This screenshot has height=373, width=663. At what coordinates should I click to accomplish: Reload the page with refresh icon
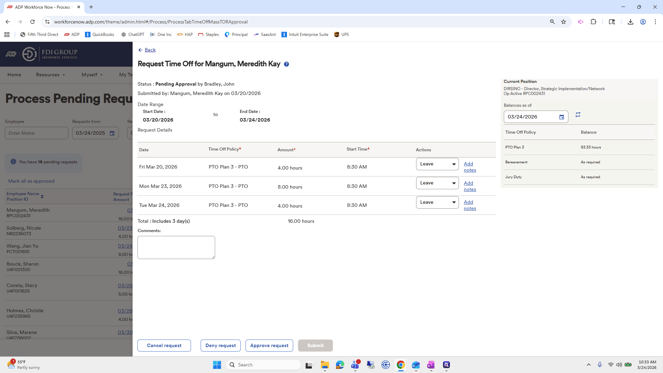(x=32, y=22)
